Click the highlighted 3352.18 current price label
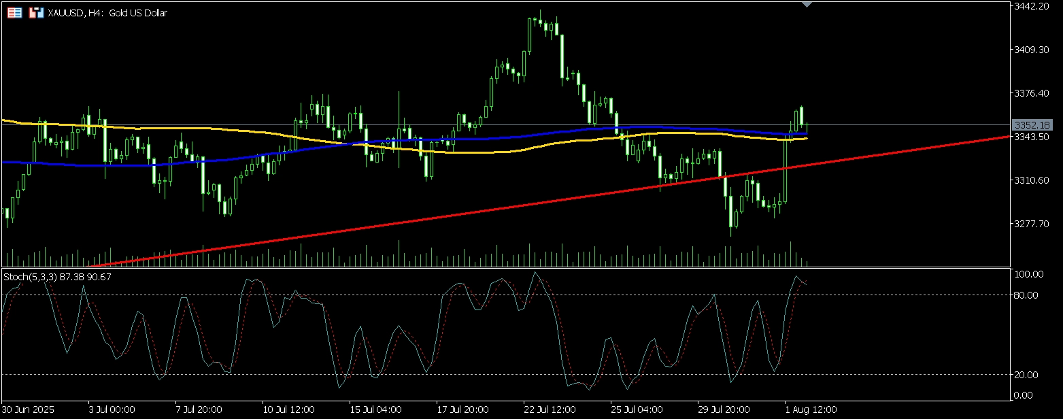This screenshot has width=1063, height=419. [1032, 125]
